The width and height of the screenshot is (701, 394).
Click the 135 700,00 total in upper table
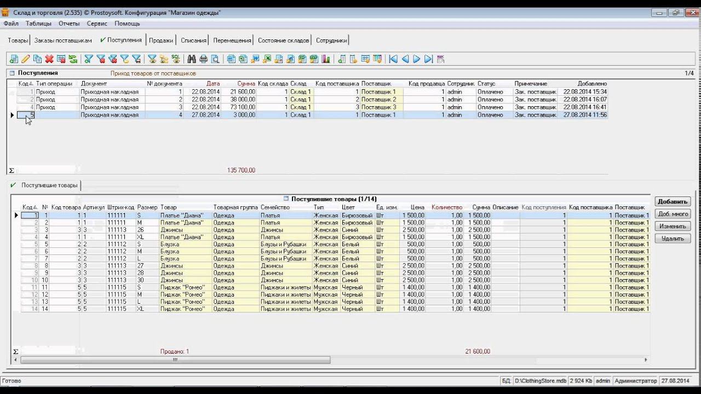pyautogui.click(x=241, y=170)
